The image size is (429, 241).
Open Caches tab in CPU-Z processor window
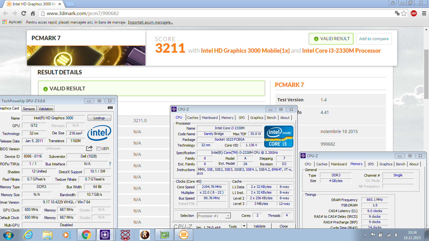193,118
